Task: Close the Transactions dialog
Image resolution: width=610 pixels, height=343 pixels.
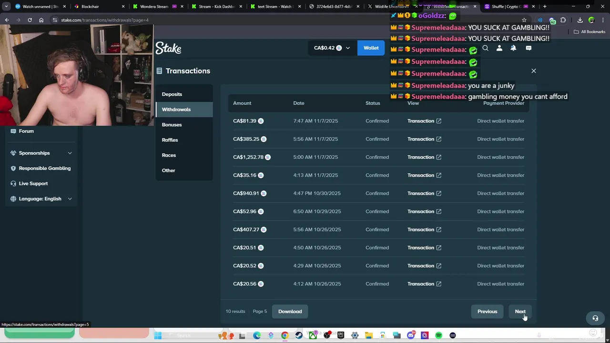Action: (x=534, y=71)
